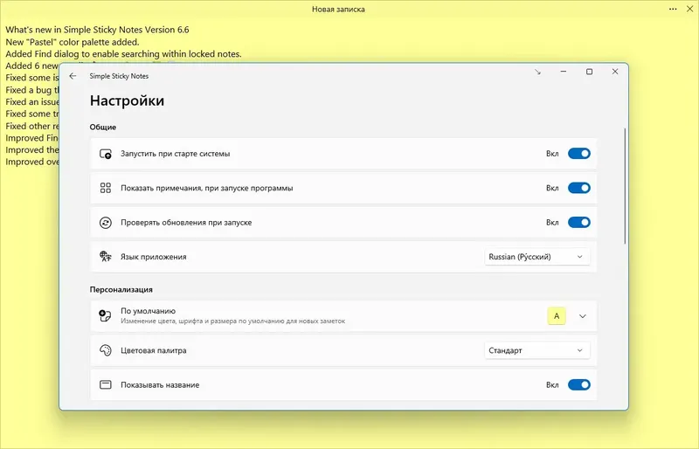The height and width of the screenshot is (449, 699).
Task: Click the Показывать название label
Action: pyautogui.click(x=160, y=384)
